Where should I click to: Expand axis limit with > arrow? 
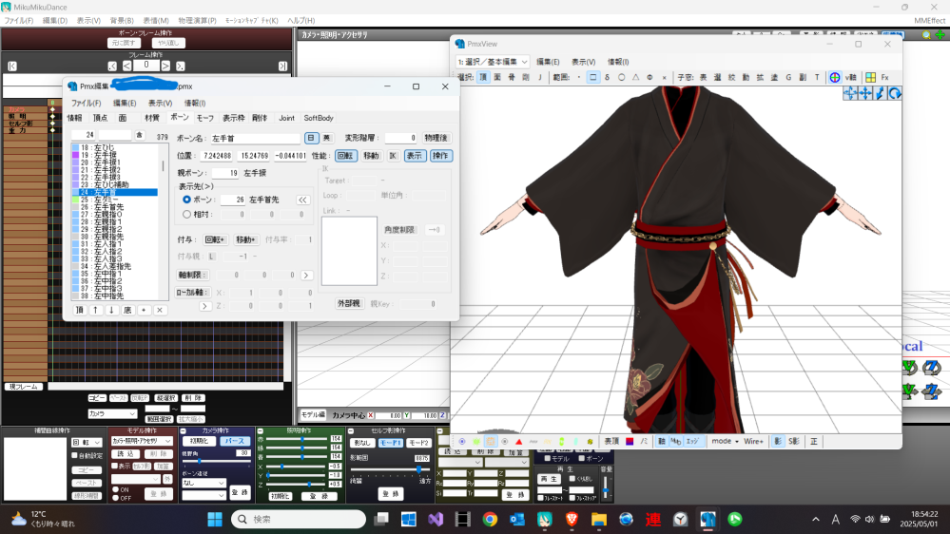(306, 275)
